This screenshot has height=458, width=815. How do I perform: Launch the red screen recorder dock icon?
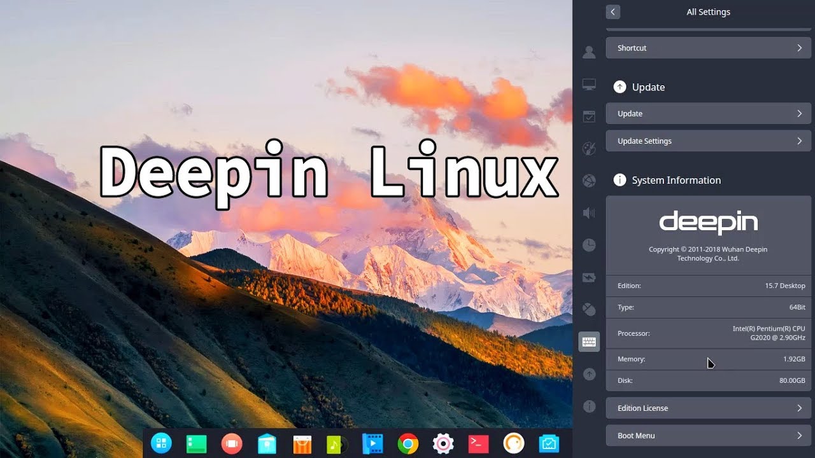[232, 443]
